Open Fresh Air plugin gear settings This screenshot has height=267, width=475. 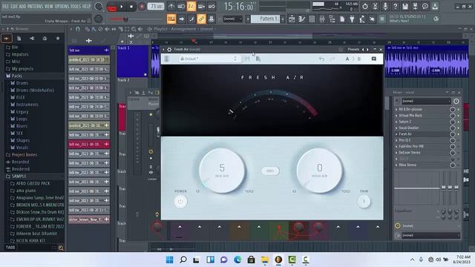(x=169, y=50)
